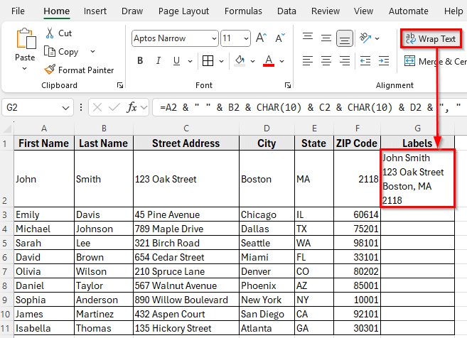Click the text orientation icon
This screenshot has height=338, width=467.
[365, 38]
